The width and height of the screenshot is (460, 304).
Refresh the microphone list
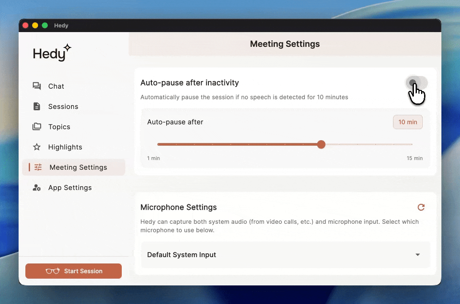(421, 207)
